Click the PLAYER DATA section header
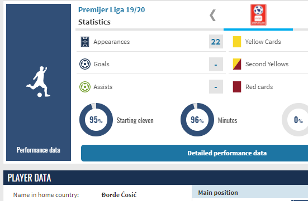The image size is (308, 201). point(29,178)
